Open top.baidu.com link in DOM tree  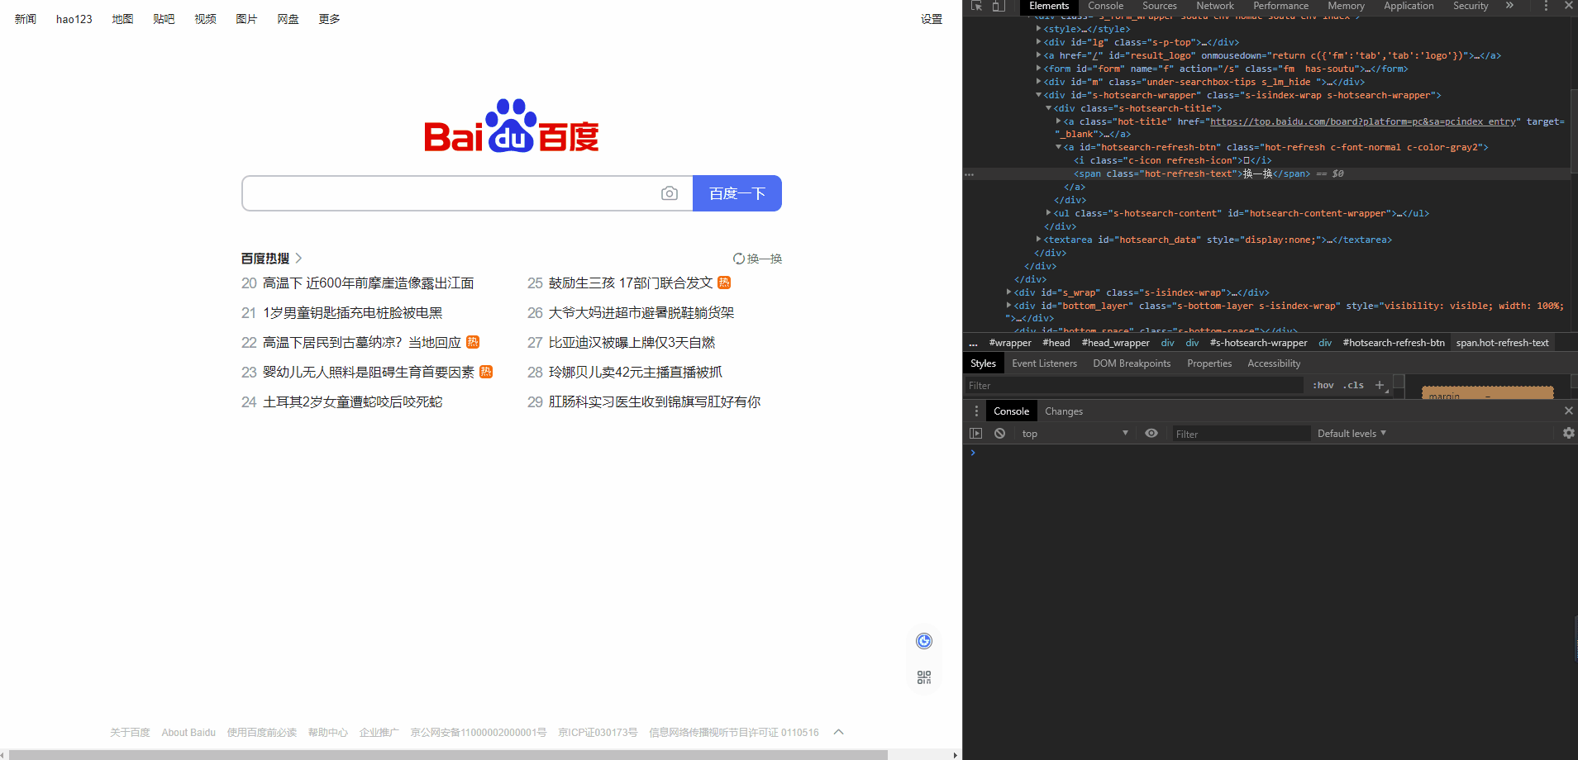pyautogui.click(x=1363, y=121)
